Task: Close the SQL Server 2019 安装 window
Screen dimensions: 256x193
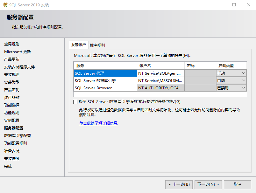Action: pyautogui.click(x=248, y=5)
